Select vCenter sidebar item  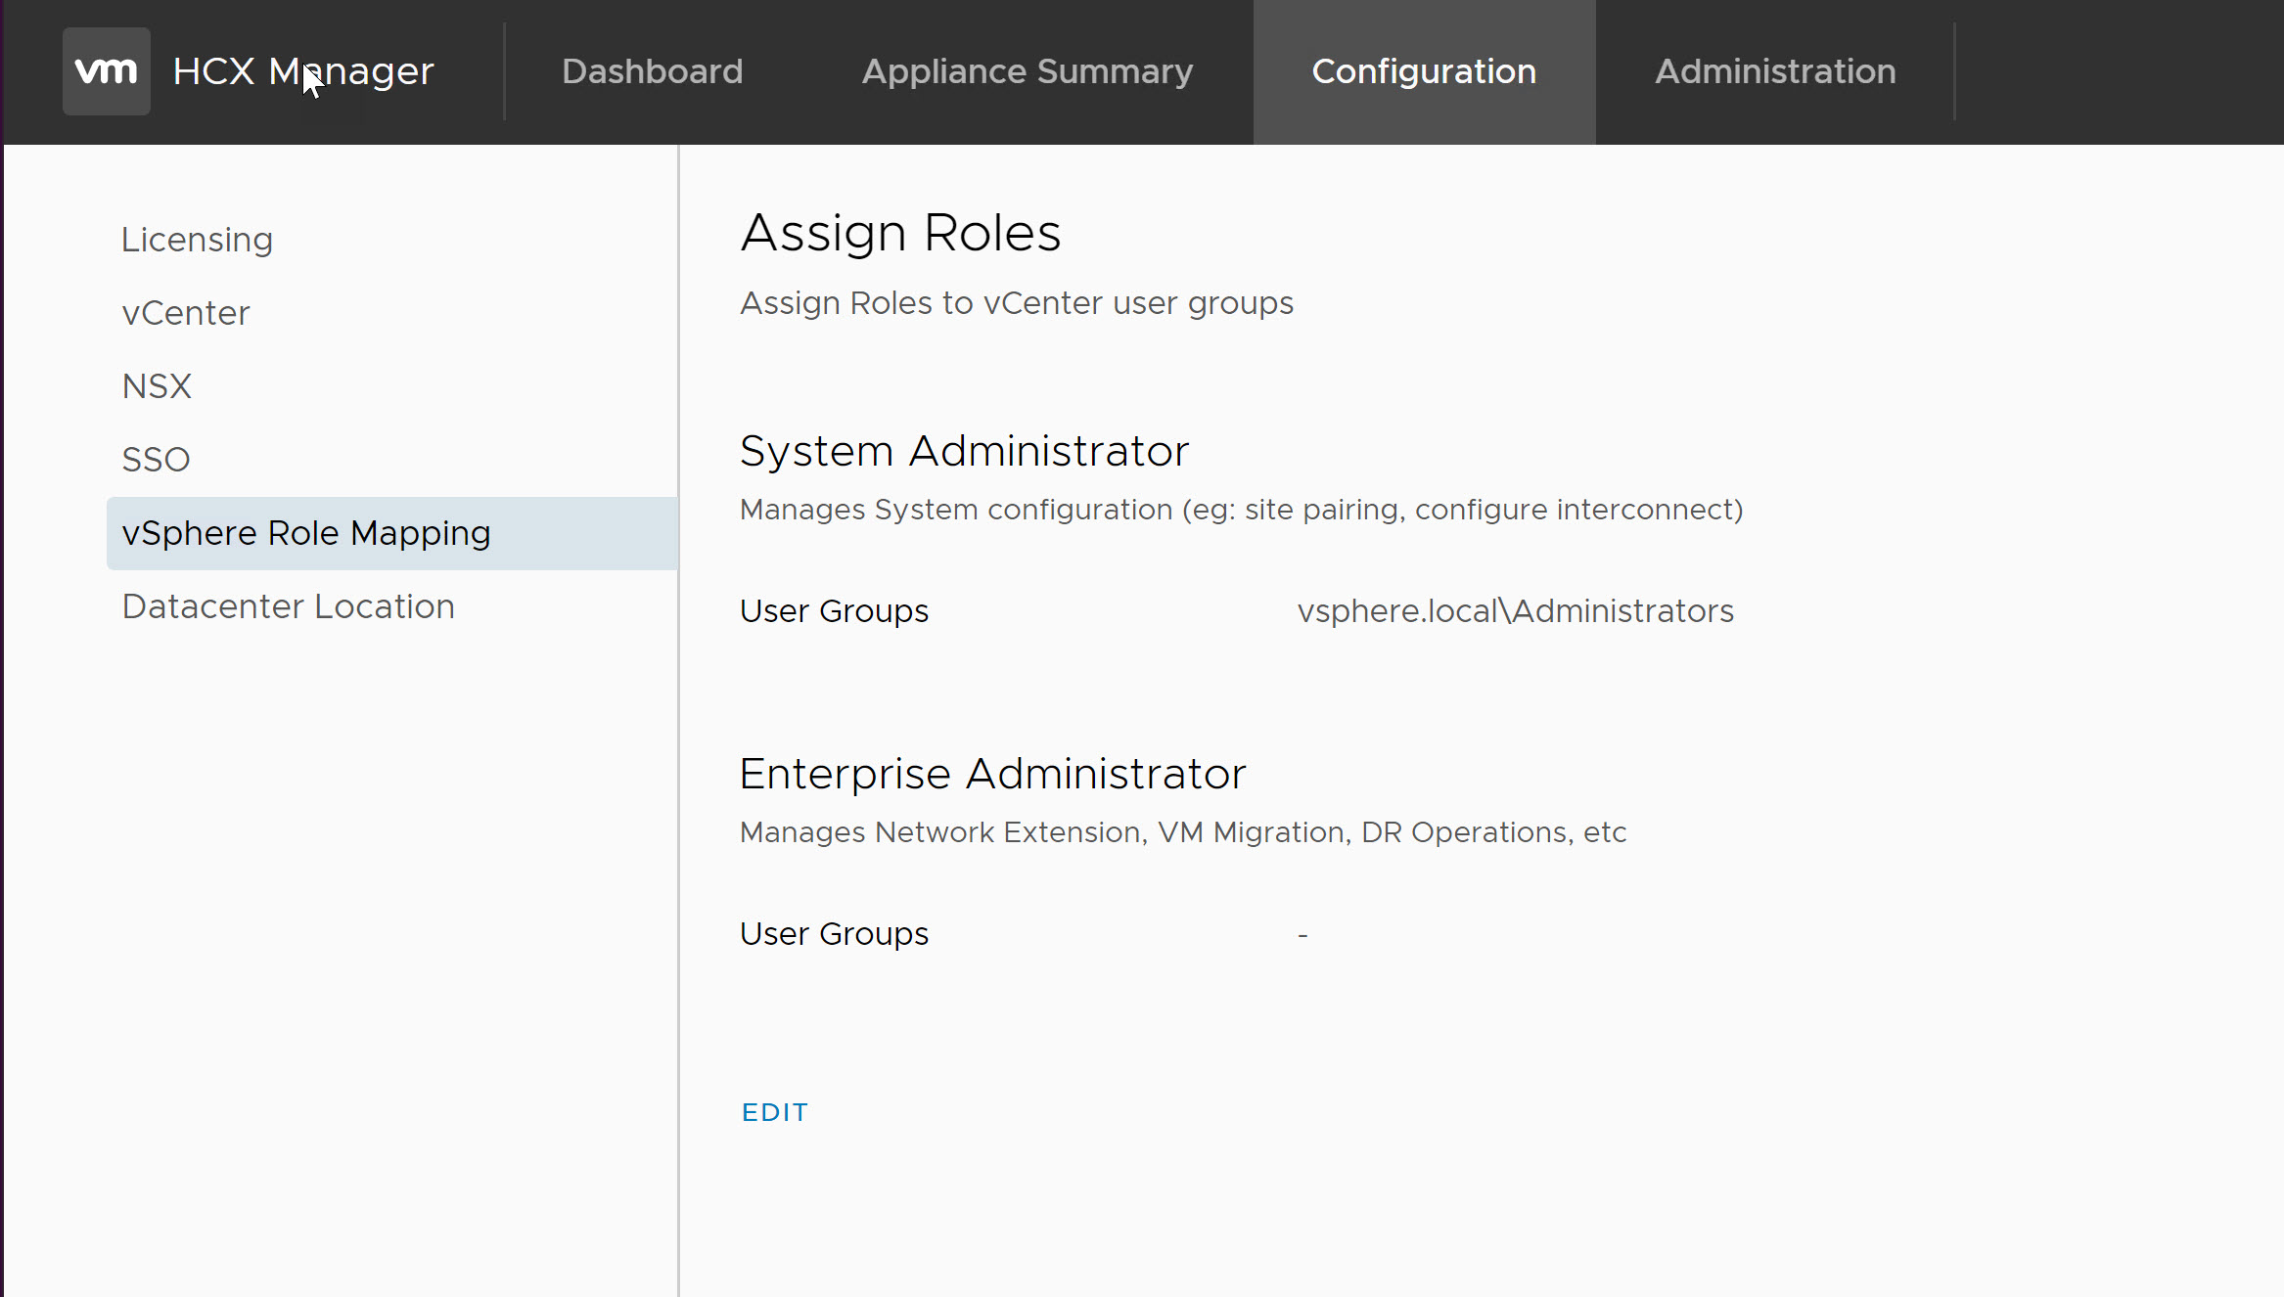186,313
